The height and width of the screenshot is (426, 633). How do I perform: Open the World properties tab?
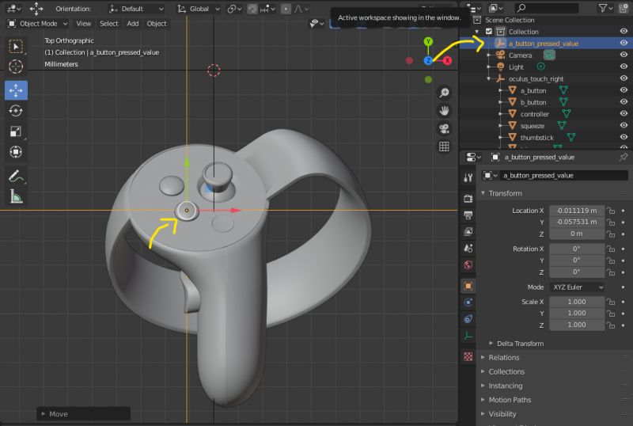point(468,264)
